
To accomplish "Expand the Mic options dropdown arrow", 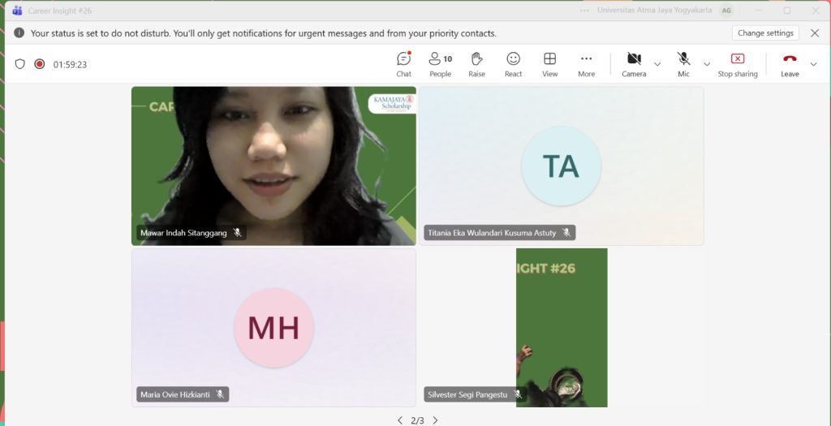I will click(707, 64).
